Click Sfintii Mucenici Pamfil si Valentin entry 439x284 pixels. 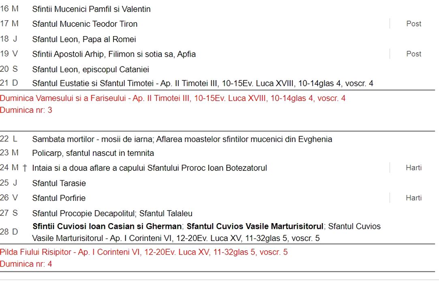tap(91, 9)
